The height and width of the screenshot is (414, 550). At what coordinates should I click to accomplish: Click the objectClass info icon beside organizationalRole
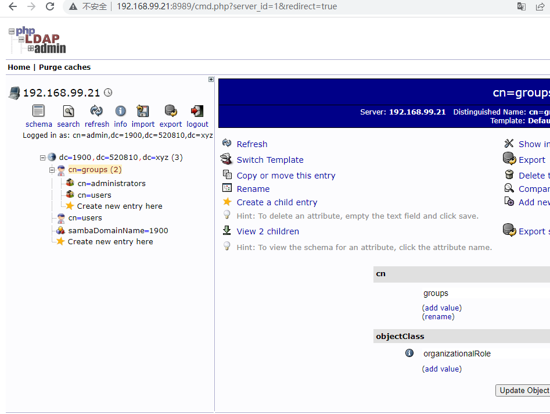409,353
